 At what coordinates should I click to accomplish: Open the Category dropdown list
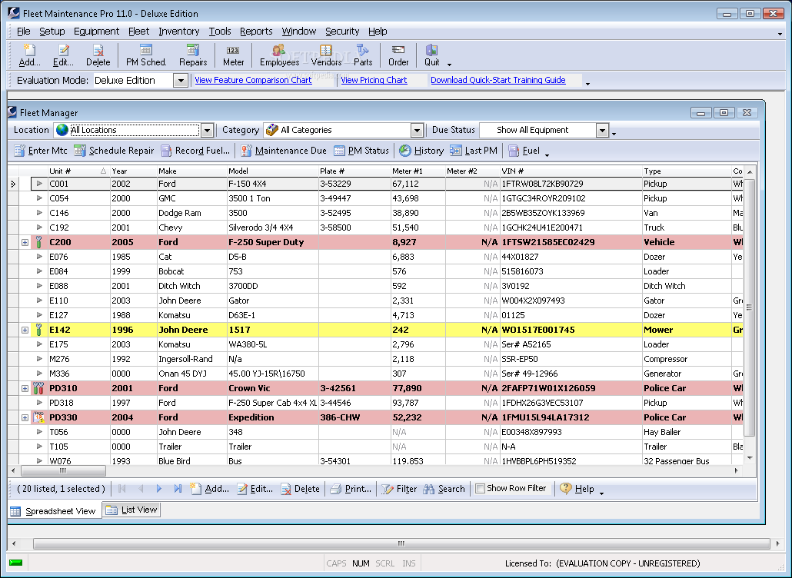pos(417,131)
